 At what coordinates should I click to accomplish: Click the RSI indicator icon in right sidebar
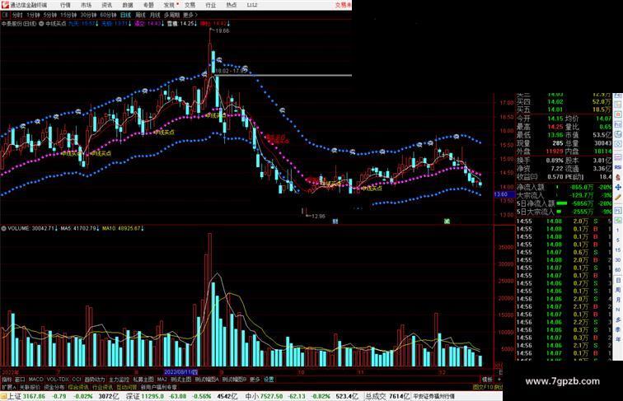pyautogui.click(x=618, y=167)
